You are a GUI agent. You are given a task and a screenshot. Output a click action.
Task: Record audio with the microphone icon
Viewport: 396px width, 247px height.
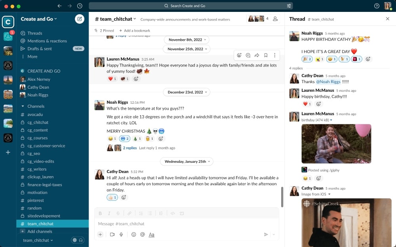pos(122,234)
